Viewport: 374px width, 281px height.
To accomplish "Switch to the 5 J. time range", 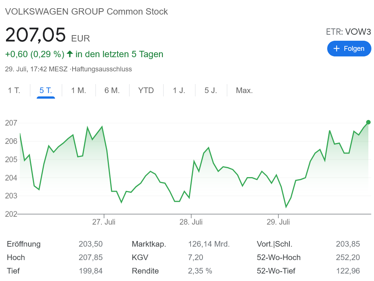I will (x=211, y=90).
